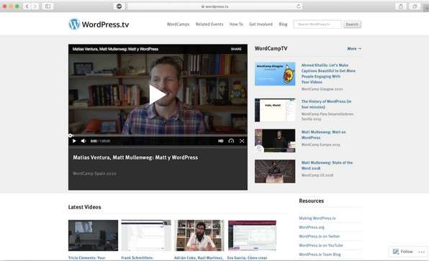Open WordPress.tv on Twitter link
Screen dimensions: 429x261
(x=320, y=236)
